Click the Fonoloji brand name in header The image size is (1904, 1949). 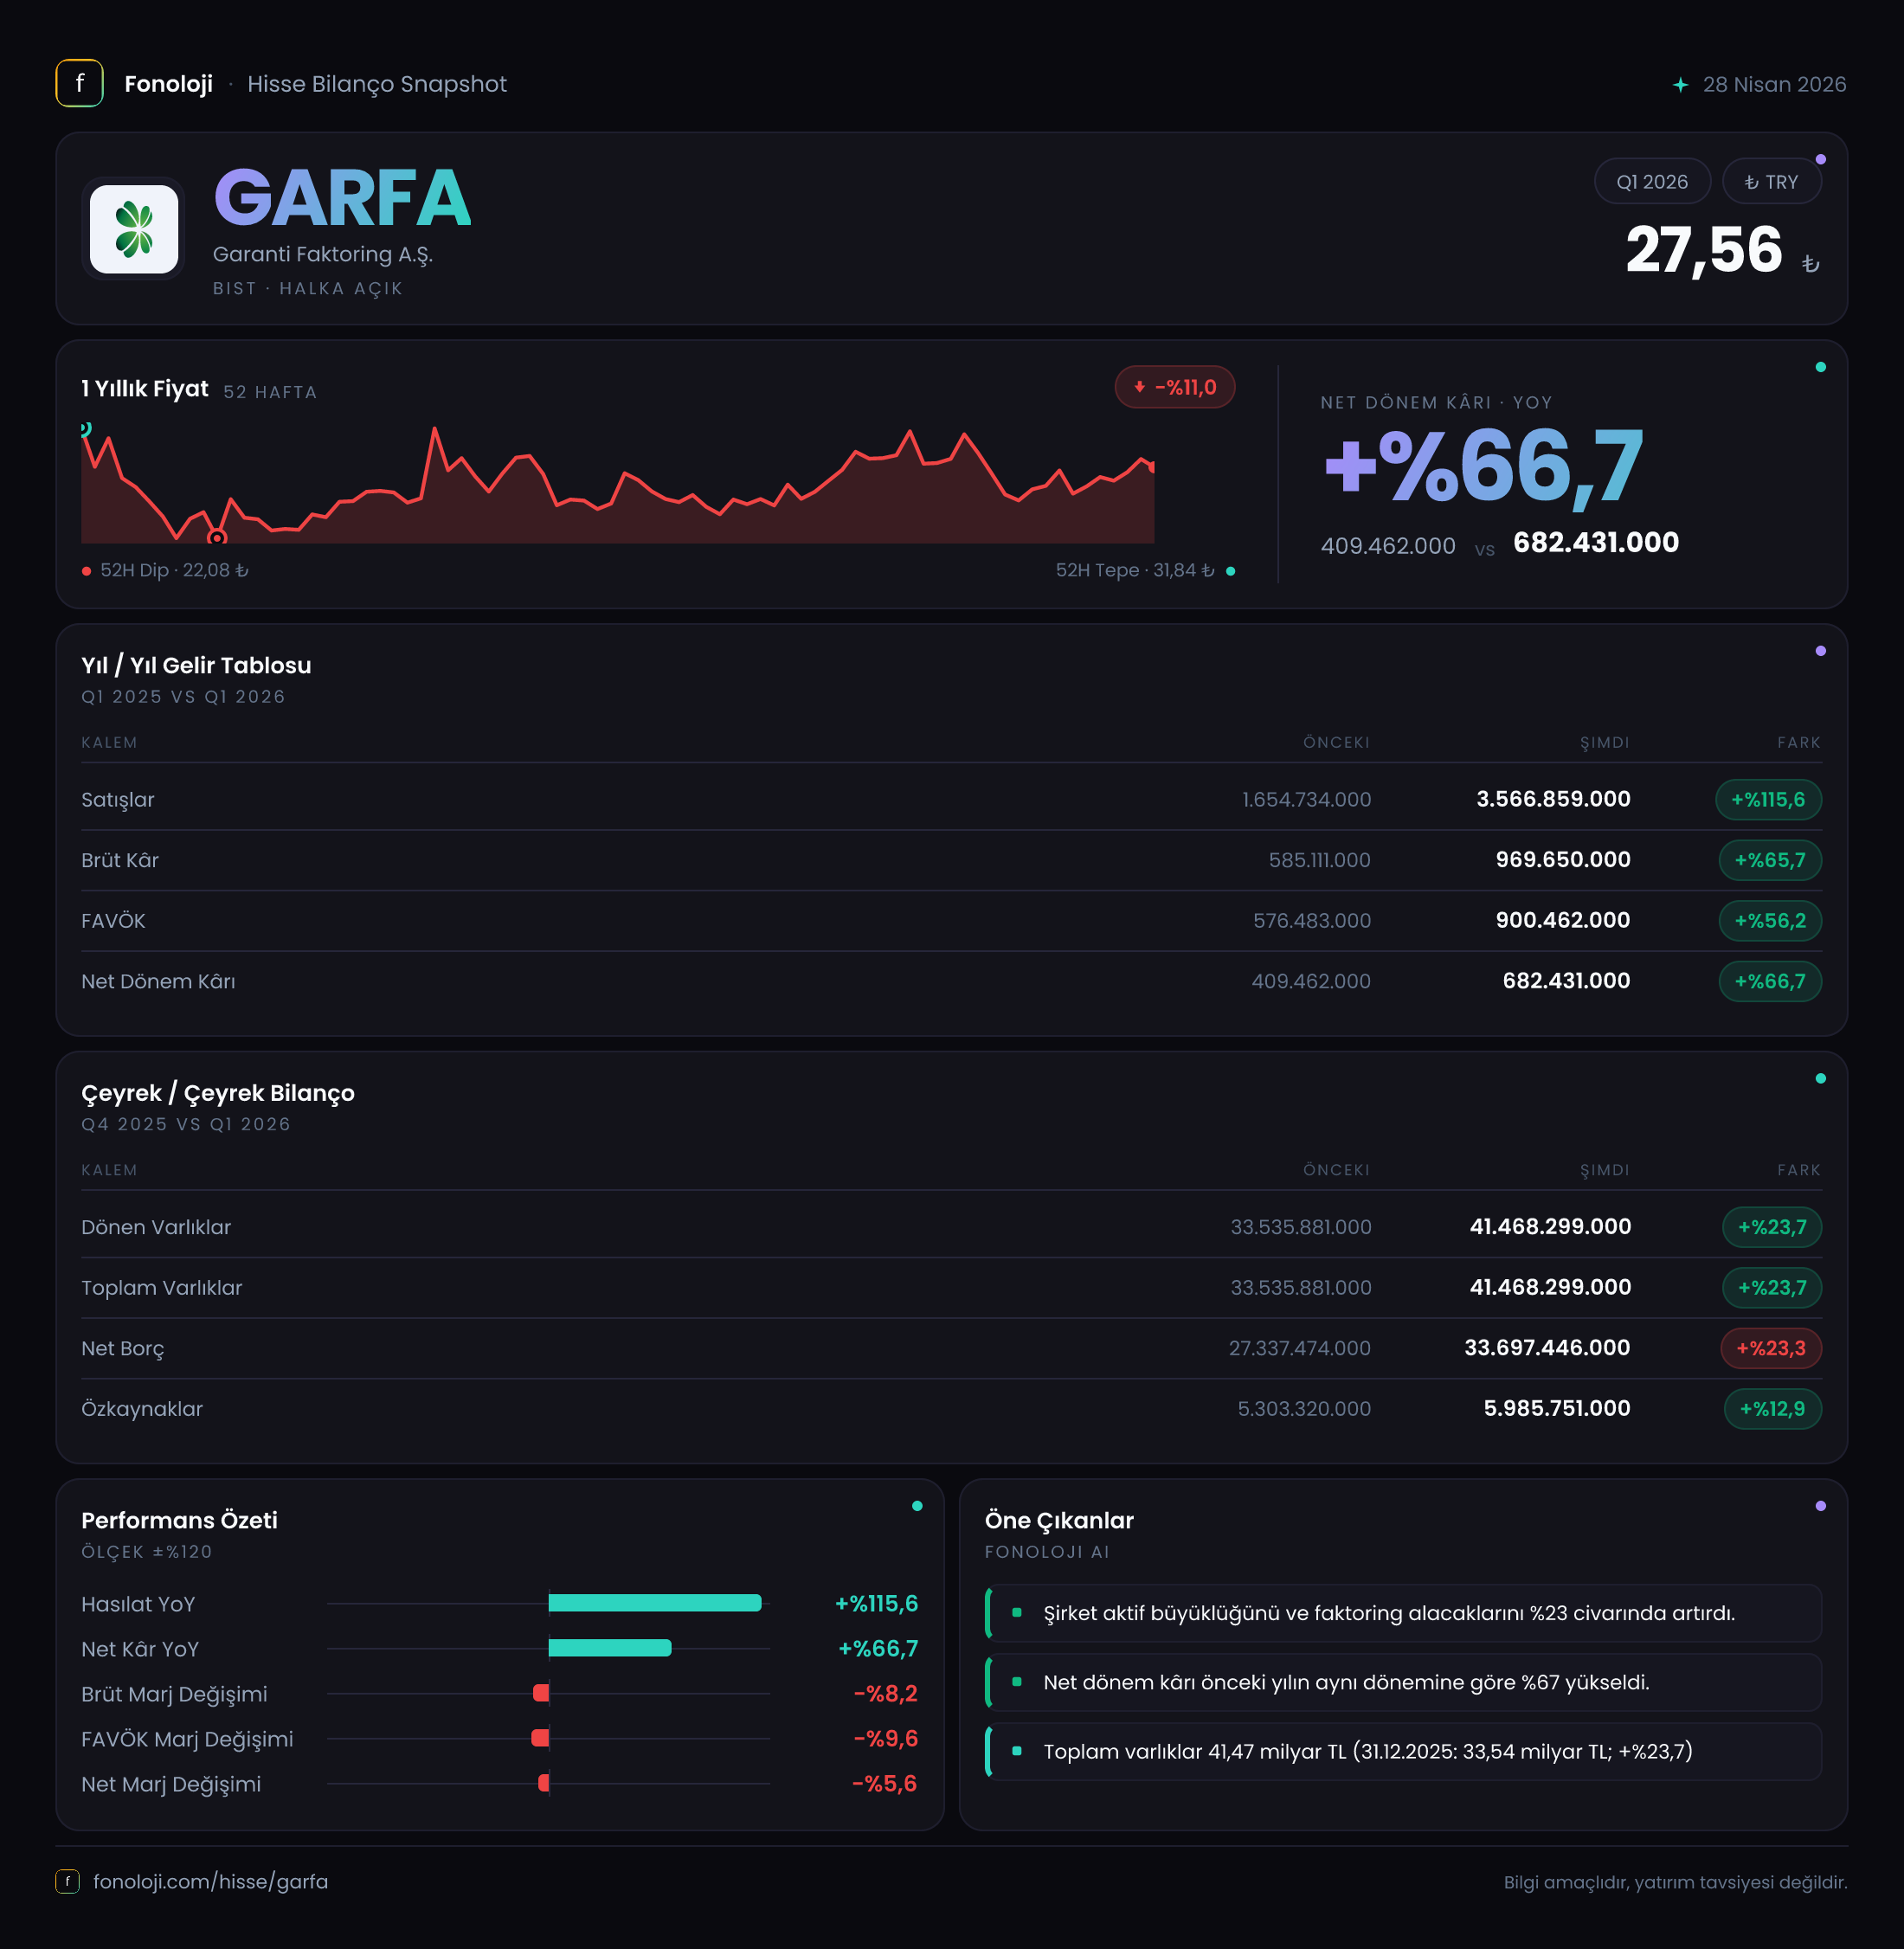tap(168, 84)
